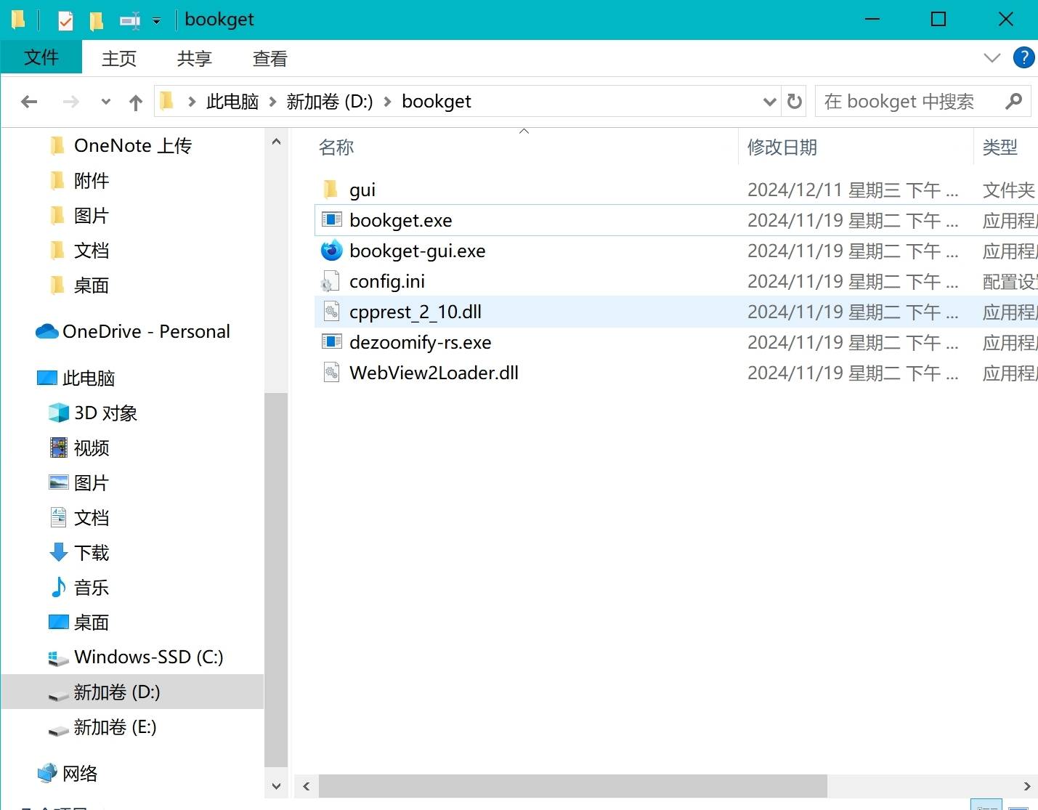Screen dimensions: 1038x810
Task: Open the recent locations dropdown arrow
Action: coord(106,102)
